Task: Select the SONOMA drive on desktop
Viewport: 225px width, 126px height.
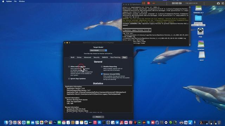Action: coord(201,45)
